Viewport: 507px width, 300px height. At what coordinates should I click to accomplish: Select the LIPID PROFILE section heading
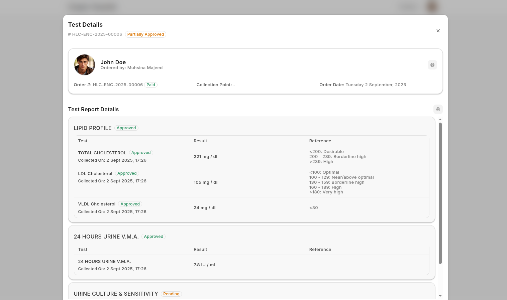coord(93,128)
